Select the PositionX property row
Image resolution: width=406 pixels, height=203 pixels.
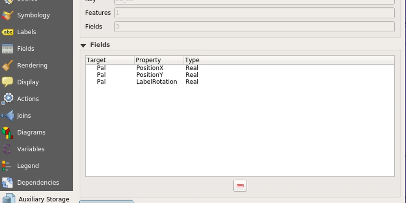click(240, 68)
